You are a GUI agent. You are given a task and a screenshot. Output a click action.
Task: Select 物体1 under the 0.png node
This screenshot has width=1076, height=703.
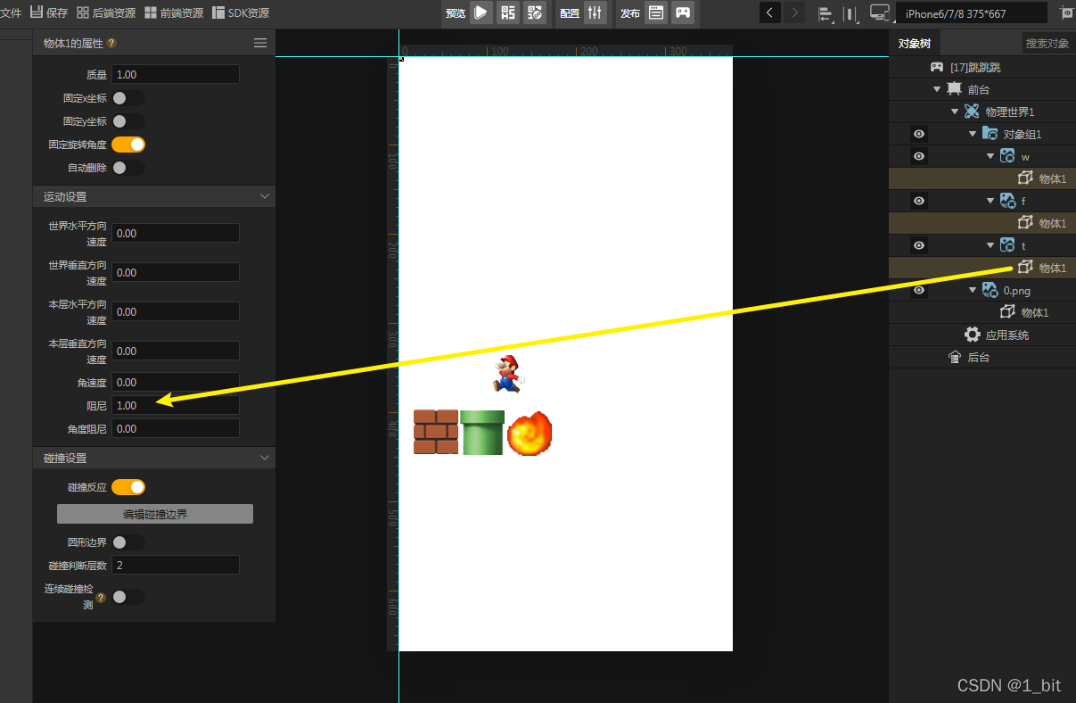[x=1024, y=312]
